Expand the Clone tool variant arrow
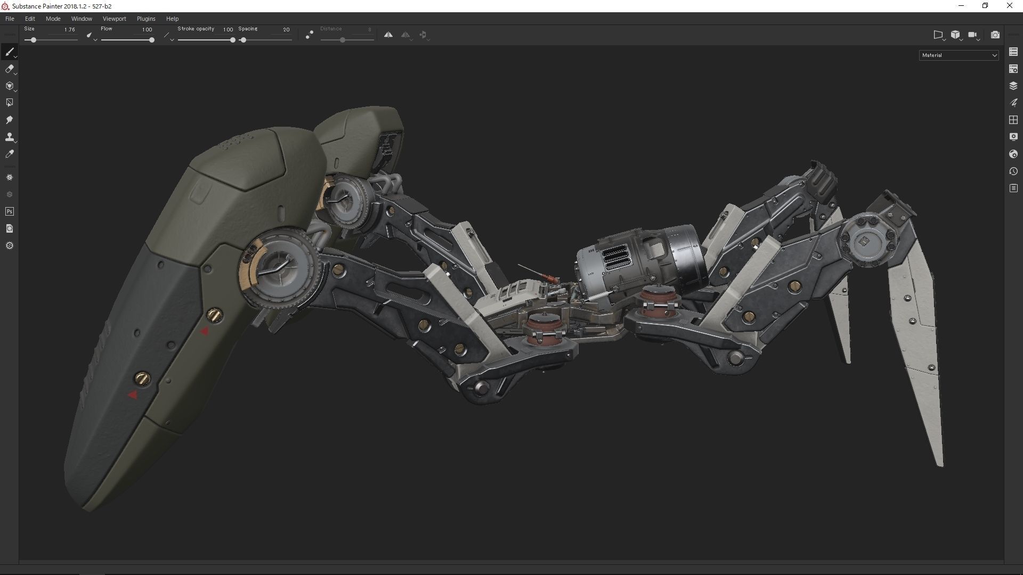This screenshot has width=1023, height=575. click(16, 142)
